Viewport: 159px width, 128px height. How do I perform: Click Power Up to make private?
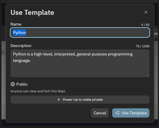pyautogui.click(x=80, y=100)
